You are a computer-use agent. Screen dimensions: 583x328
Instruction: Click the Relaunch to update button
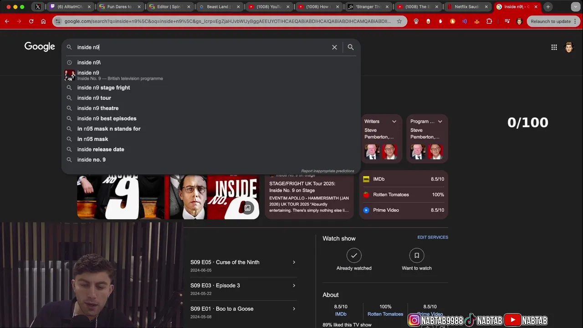point(550,21)
